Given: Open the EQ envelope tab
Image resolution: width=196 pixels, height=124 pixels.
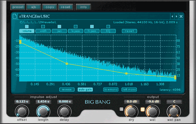Looking at the screenshot, I should coord(108,31).
